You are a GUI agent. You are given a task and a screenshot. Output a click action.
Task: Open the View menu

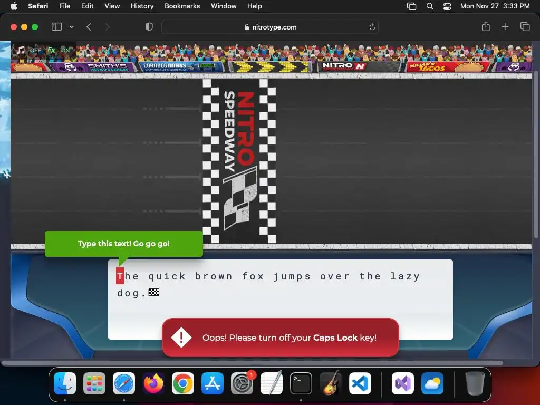[x=112, y=6]
